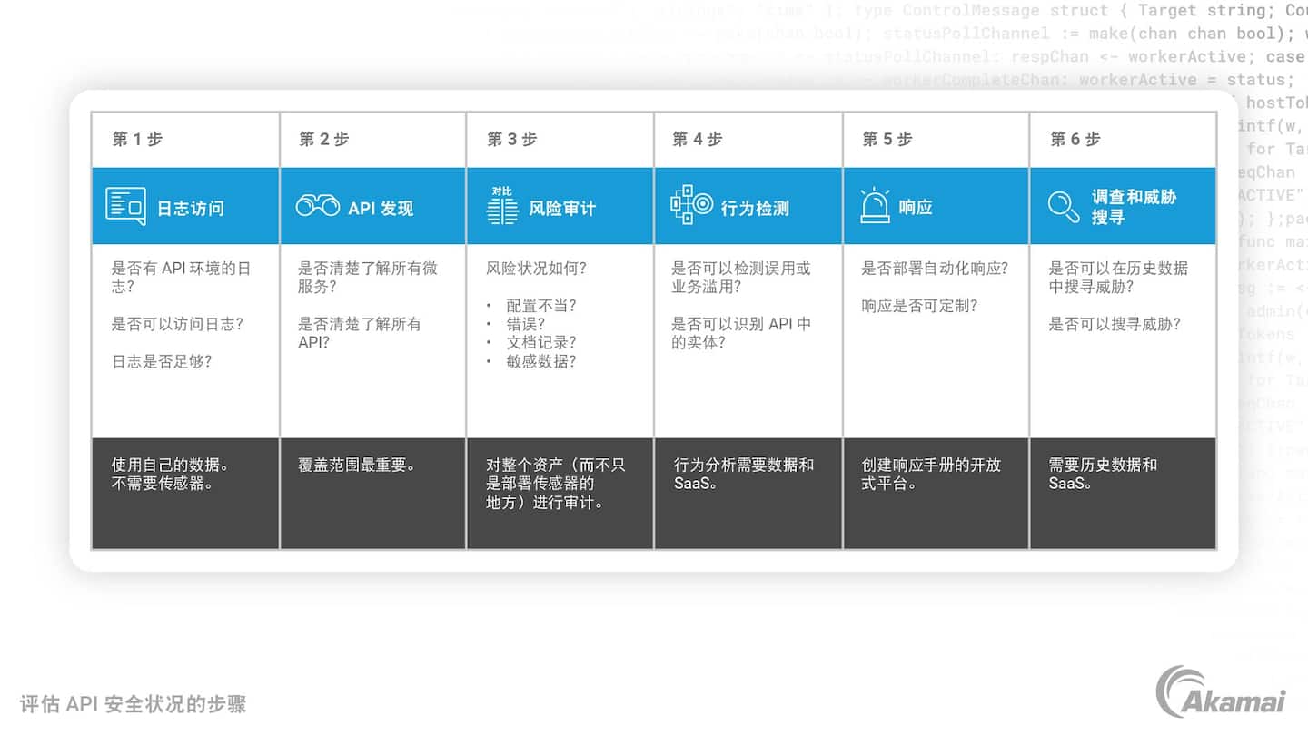The height and width of the screenshot is (735, 1308).
Task: Select the 第 1 步 column header
Action: click(138, 139)
